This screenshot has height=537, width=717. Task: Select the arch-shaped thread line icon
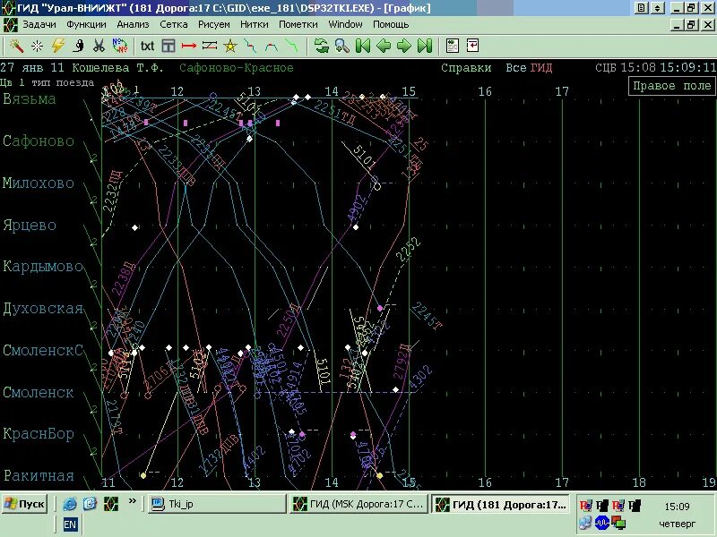tap(272, 46)
